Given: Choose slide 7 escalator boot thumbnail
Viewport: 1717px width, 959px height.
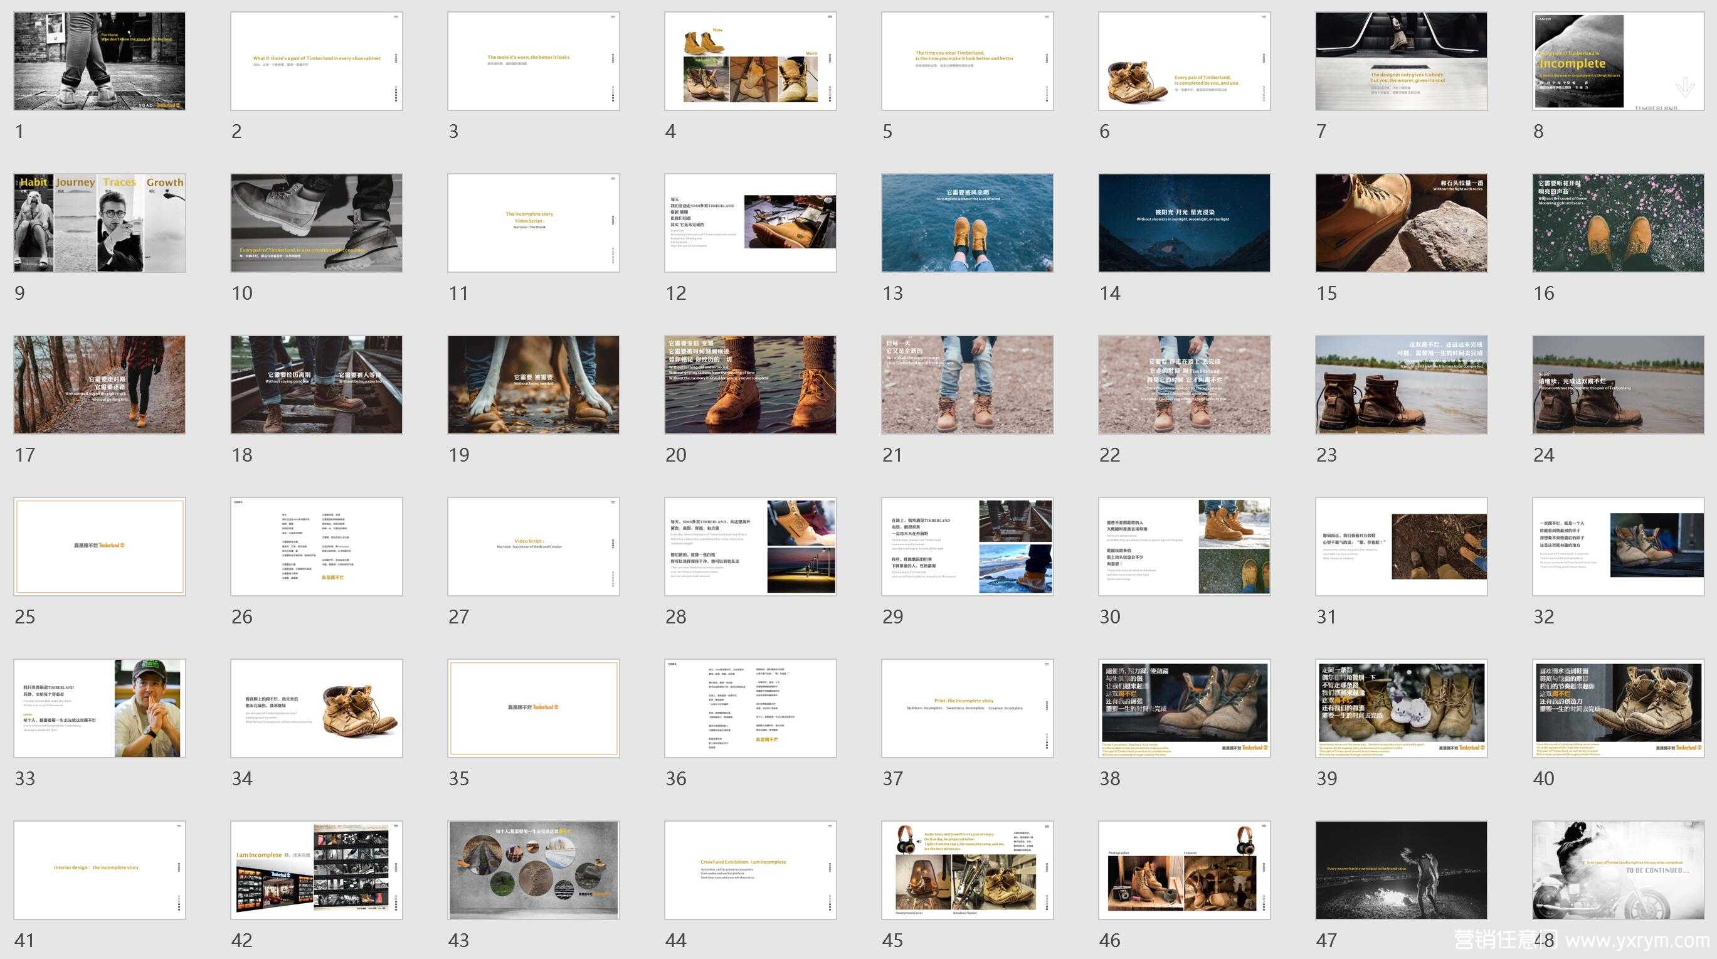Looking at the screenshot, I should point(1401,61).
